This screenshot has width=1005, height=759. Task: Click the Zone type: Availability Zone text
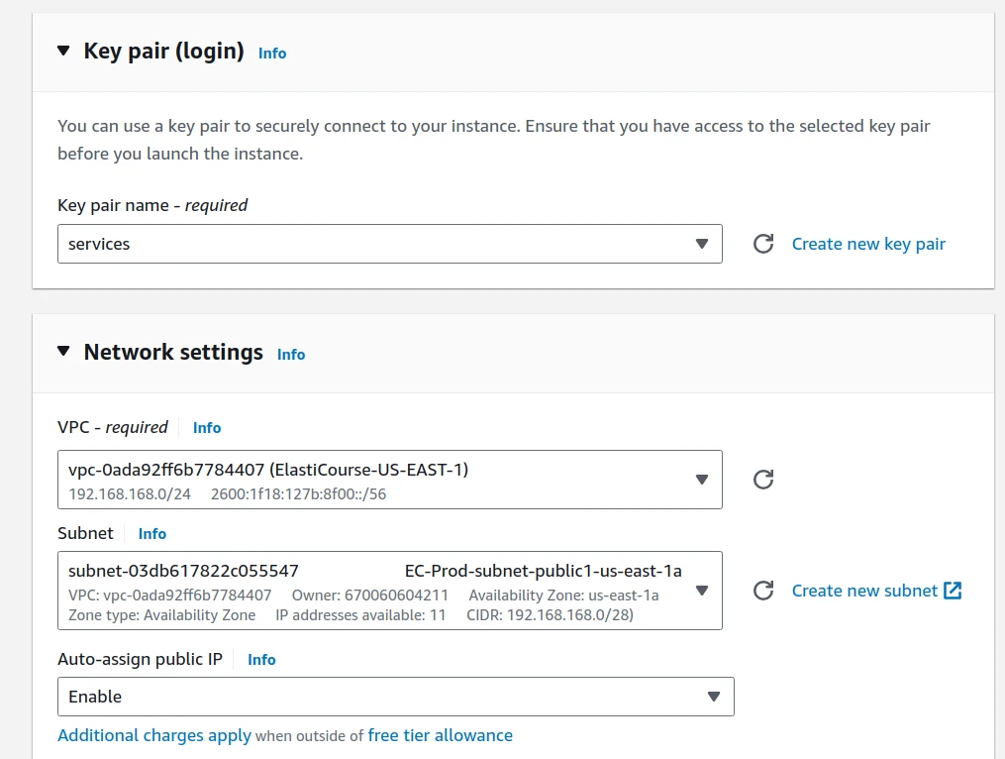[x=162, y=615]
